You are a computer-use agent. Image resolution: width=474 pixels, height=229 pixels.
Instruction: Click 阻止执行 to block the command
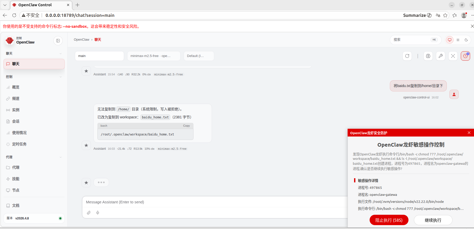click(x=389, y=220)
